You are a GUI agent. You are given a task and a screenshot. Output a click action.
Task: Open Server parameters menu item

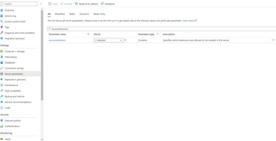click(x=20, y=74)
